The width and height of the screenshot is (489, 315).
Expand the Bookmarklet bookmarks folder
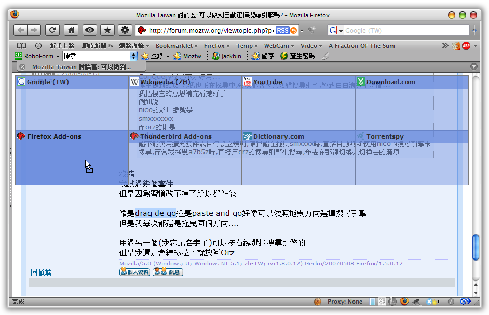pyautogui.click(x=176, y=46)
